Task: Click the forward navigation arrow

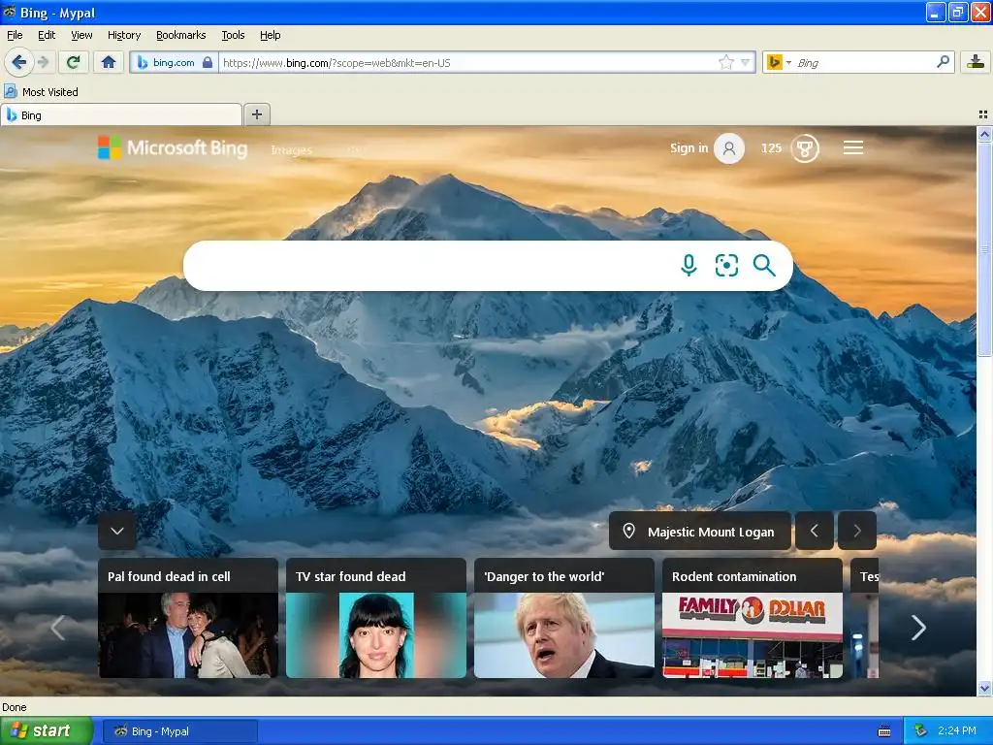Action: (43, 62)
